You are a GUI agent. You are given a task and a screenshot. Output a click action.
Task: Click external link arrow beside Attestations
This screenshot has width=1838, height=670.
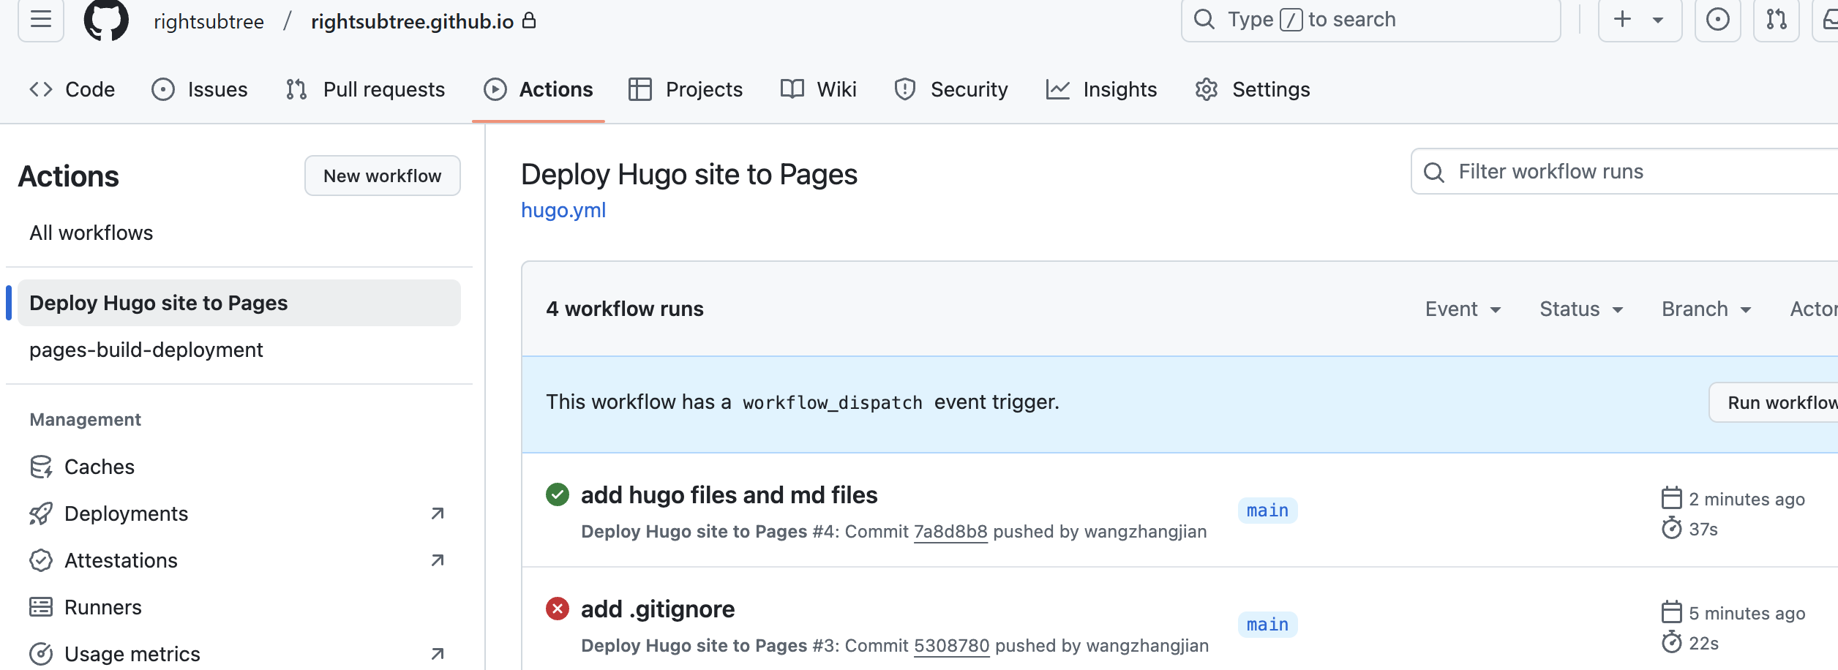tap(438, 560)
